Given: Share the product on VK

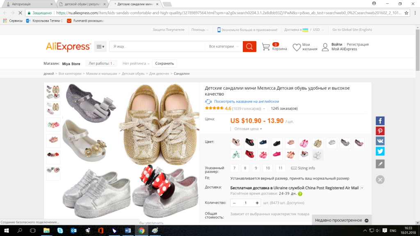Looking at the screenshot, I should coord(380,141).
